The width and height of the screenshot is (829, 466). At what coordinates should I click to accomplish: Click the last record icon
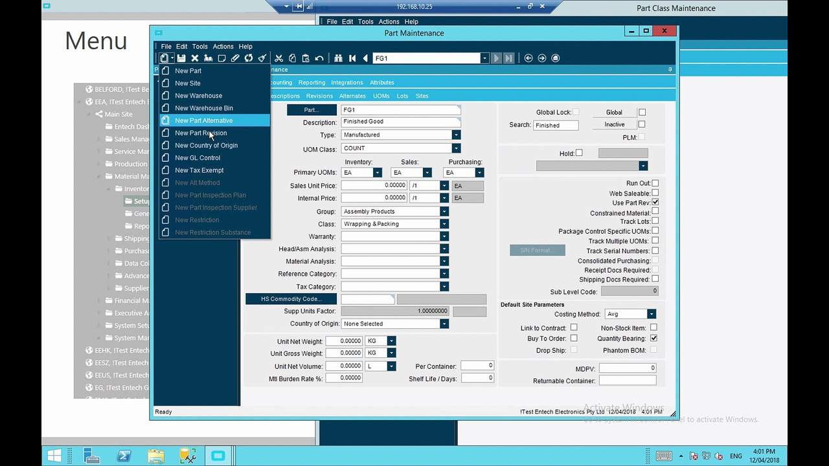[509, 58]
